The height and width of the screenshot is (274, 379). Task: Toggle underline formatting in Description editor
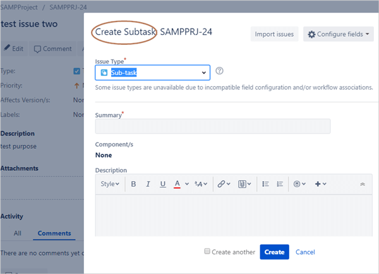coord(163,184)
